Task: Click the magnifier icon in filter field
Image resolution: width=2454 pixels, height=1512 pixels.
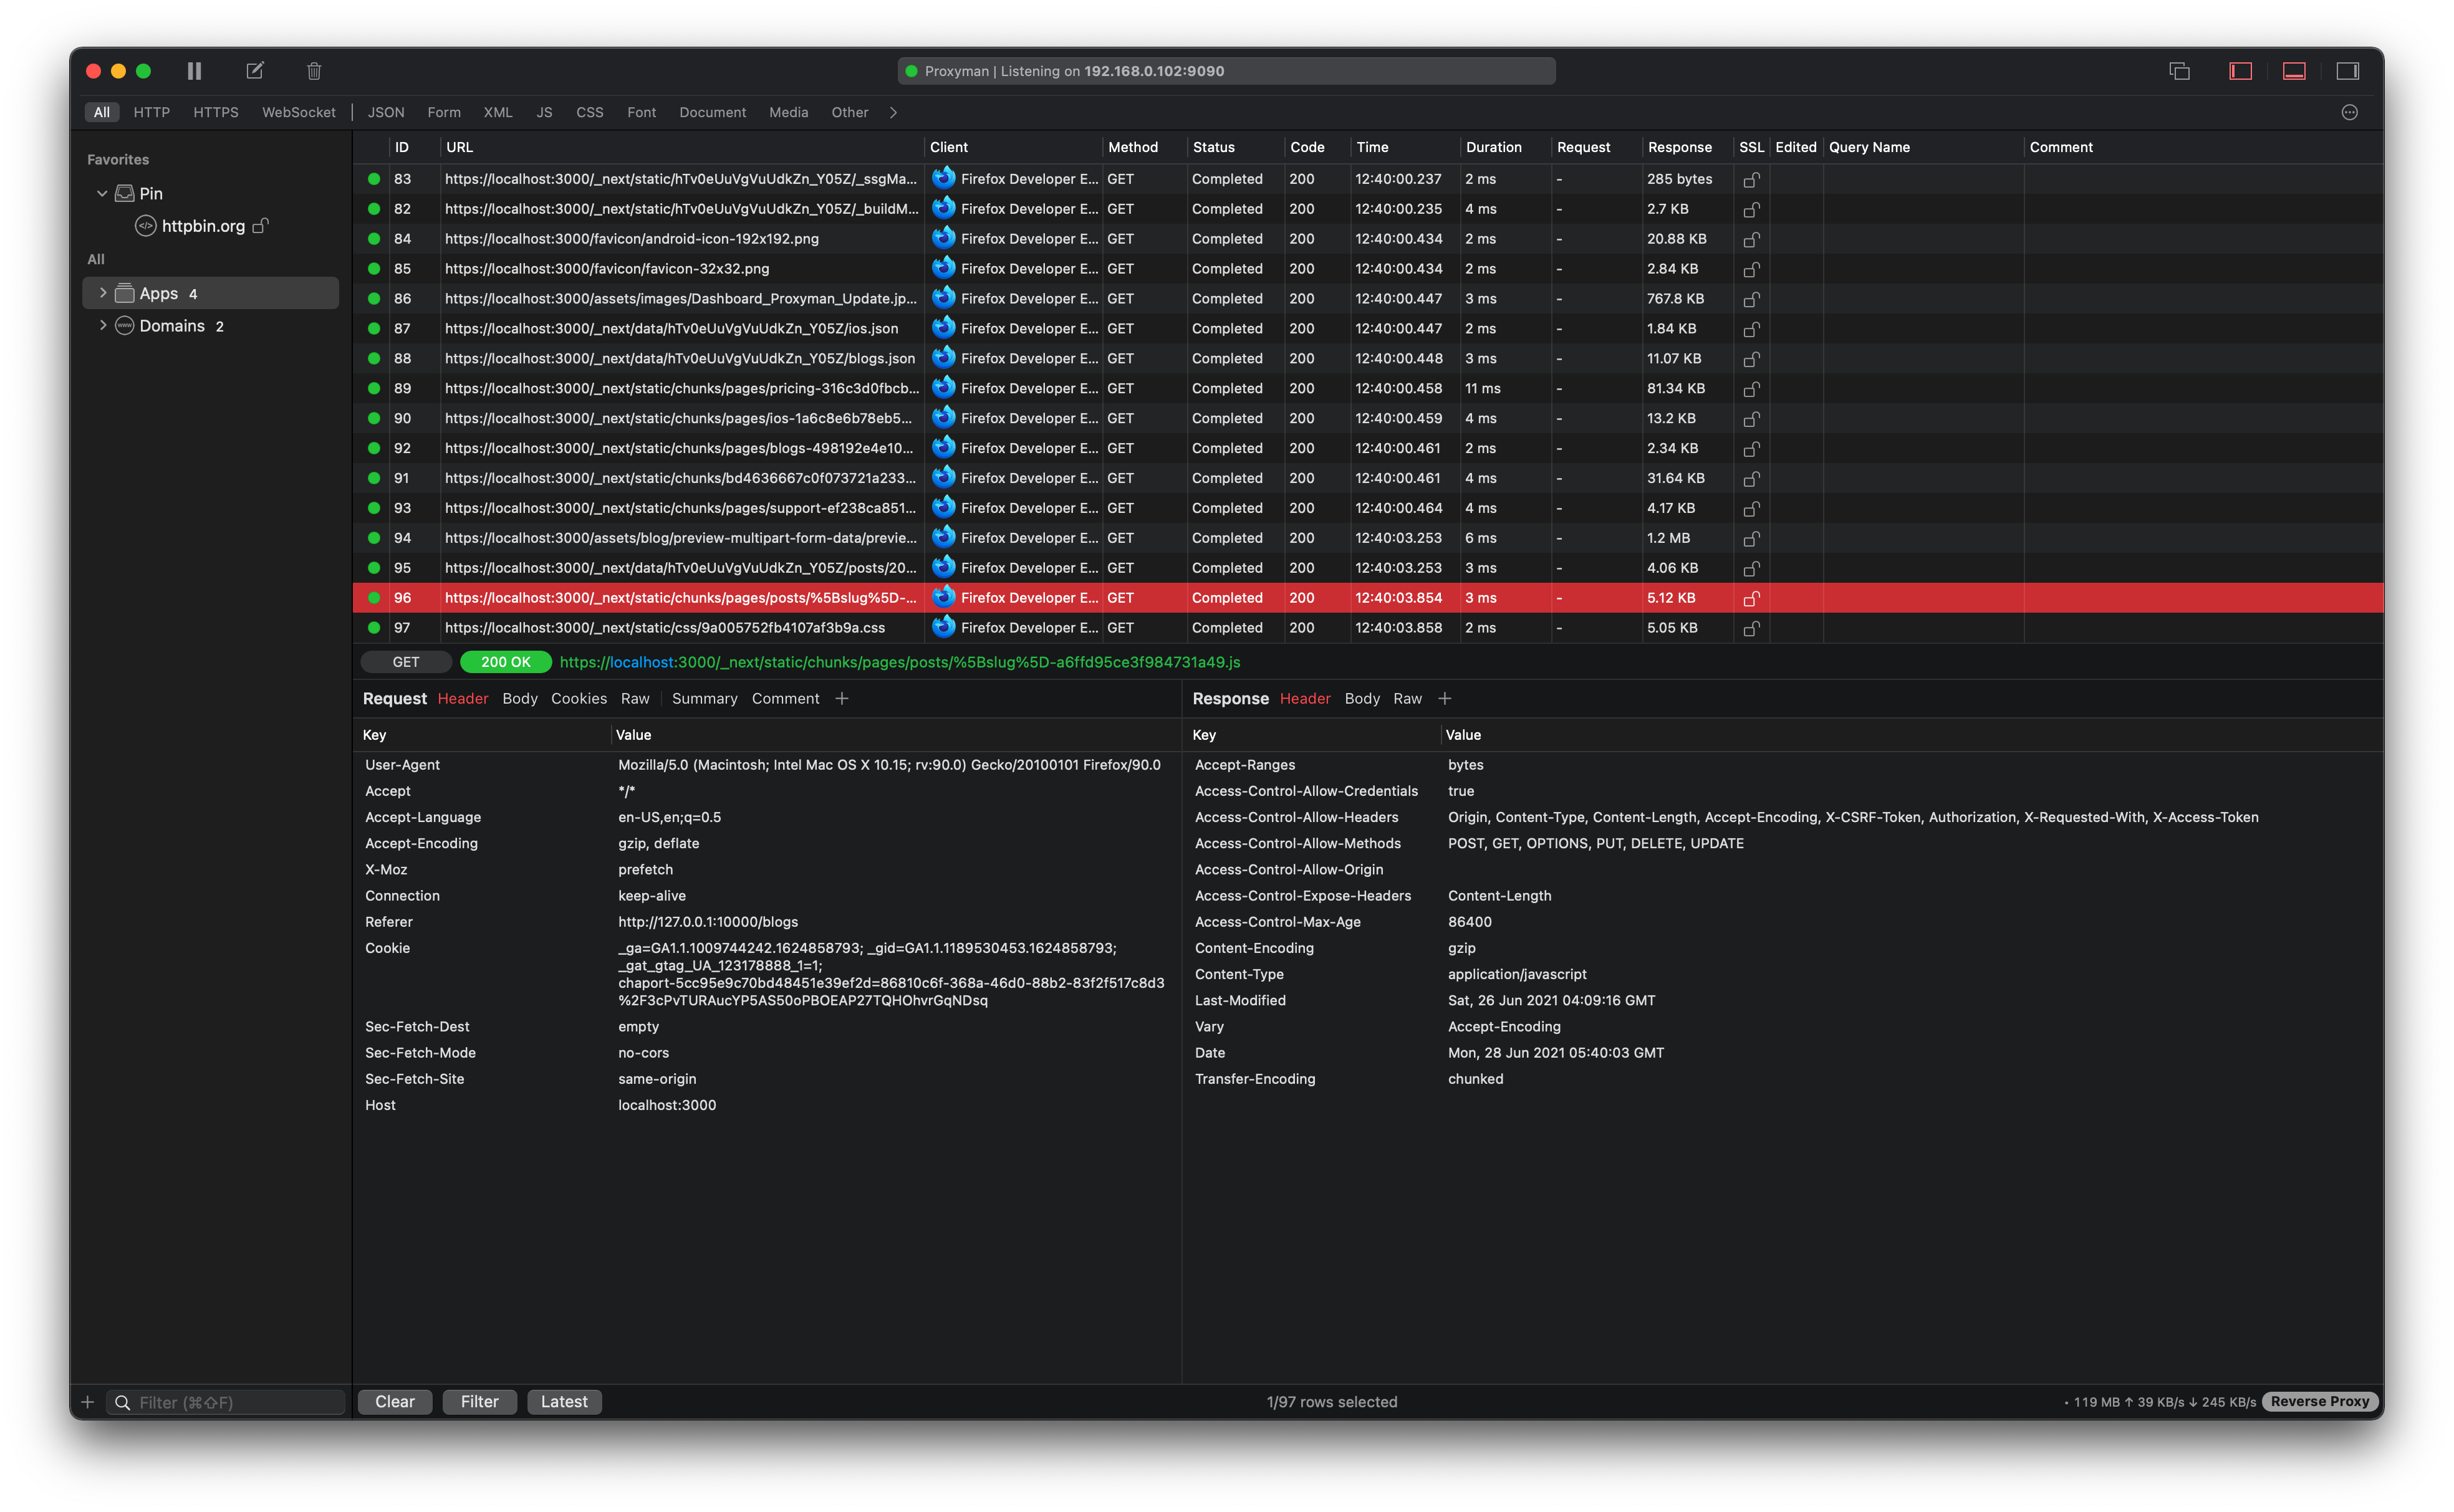Action: [123, 1401]
